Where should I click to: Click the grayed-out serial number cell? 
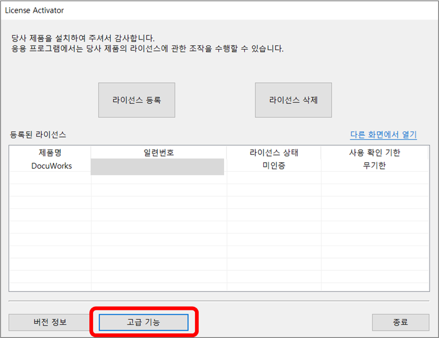click(158, 166)
